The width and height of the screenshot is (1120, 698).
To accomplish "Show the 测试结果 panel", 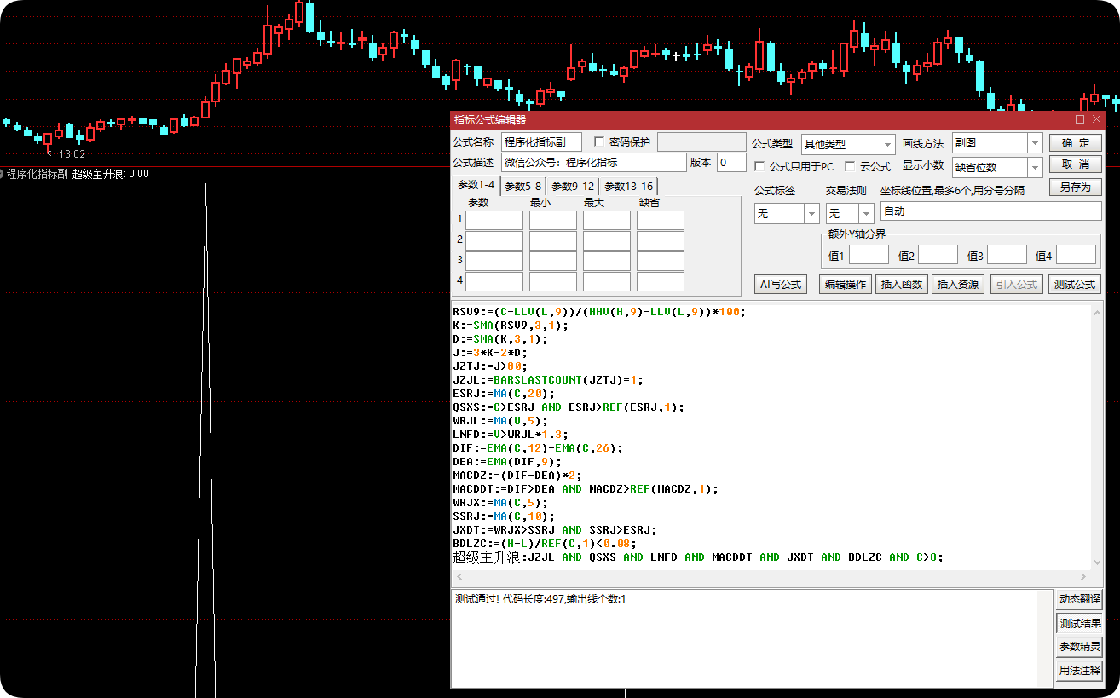I will tap(1079, 624).
